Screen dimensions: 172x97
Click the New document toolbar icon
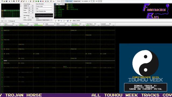pos(2,1)
